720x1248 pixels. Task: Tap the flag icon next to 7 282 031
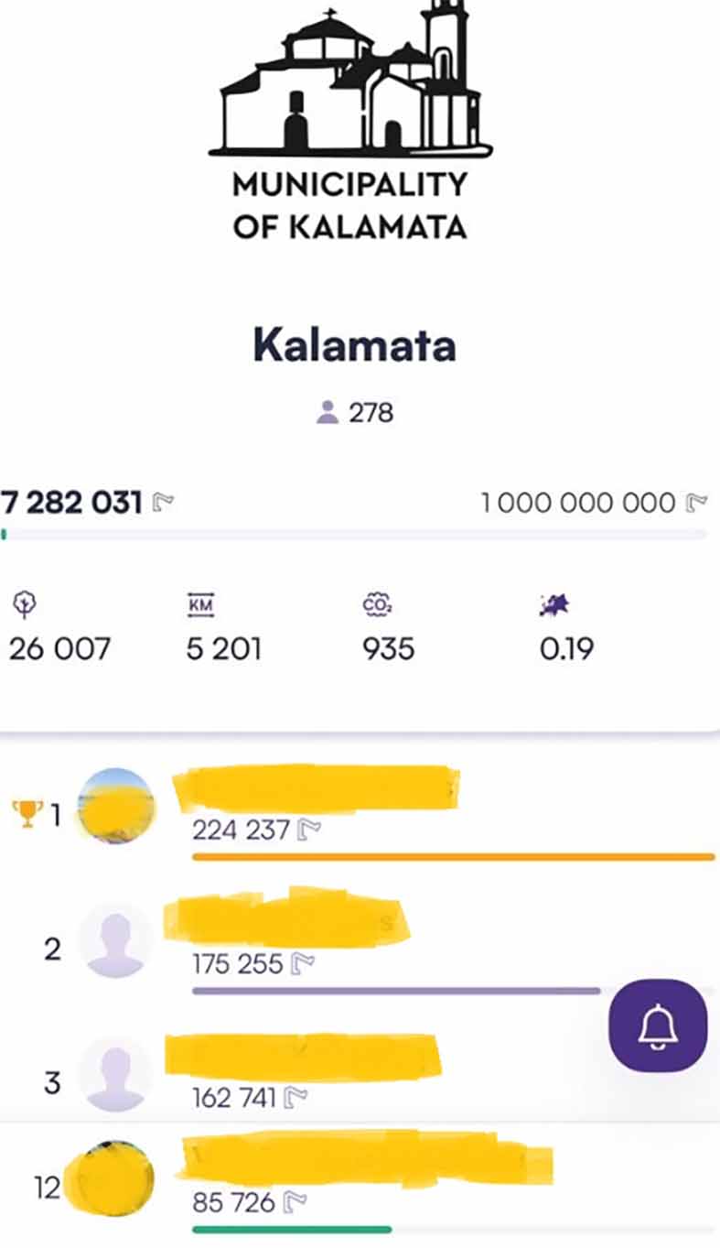[x=163, y=502]
